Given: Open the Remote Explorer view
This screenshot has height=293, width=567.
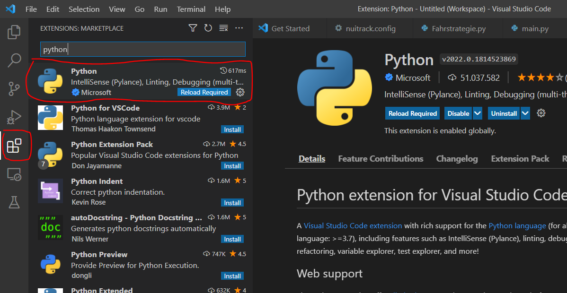Looking at the screenshot, I should pyautogui.click(x=14, y=175).
